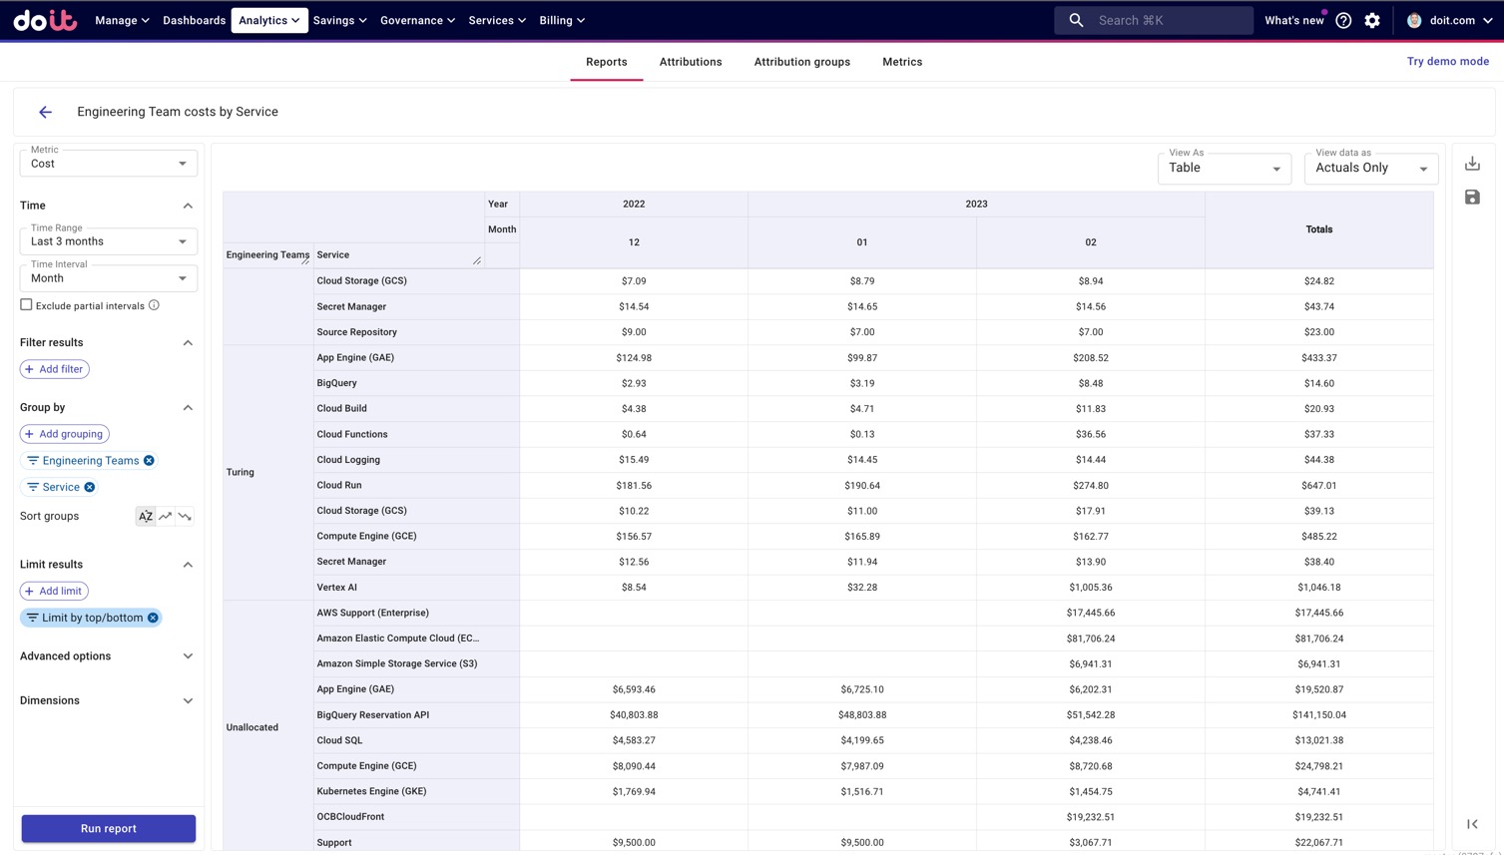The image size is (1504, 855).
Task: Click the Try demo mode link
Action: [x=1447, y=62]
